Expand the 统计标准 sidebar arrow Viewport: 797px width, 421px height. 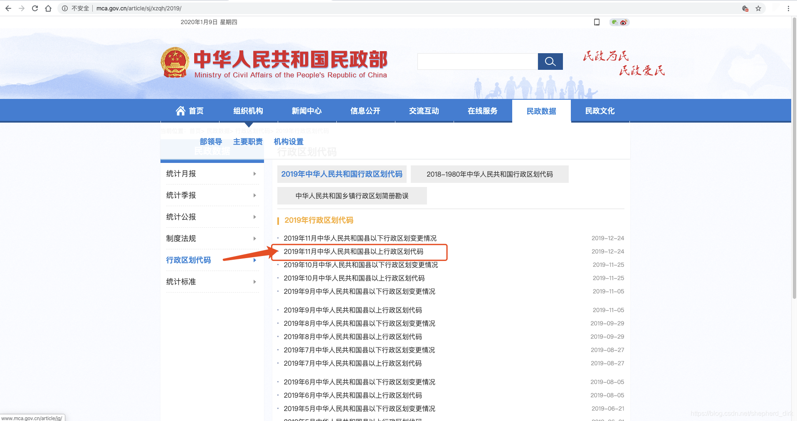pyautogui.click(x=254, y=282)
